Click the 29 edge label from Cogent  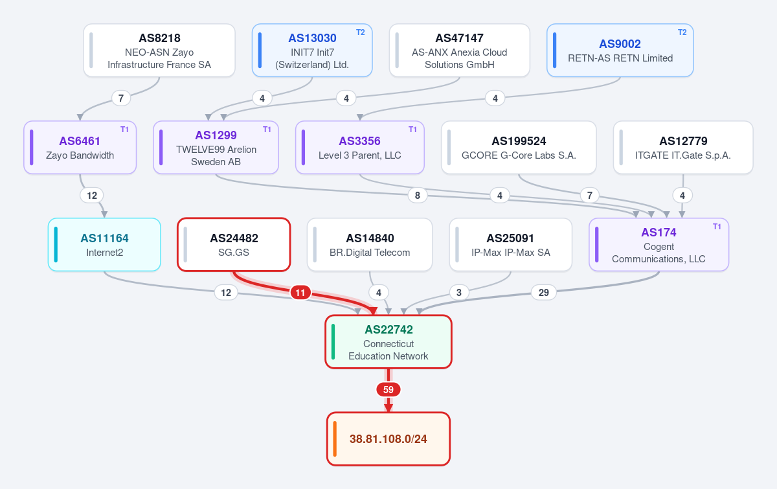click(x=544, y=293)
